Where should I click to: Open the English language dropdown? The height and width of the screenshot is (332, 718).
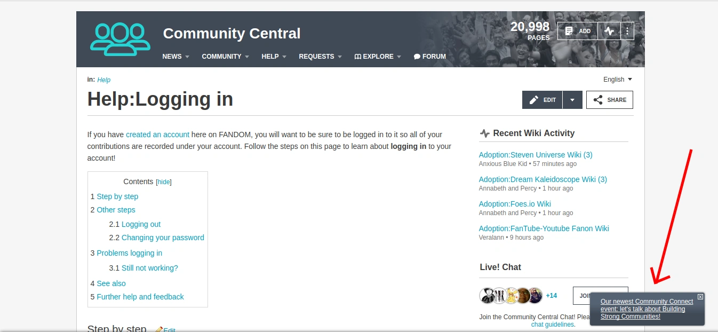tap(617, 80)
